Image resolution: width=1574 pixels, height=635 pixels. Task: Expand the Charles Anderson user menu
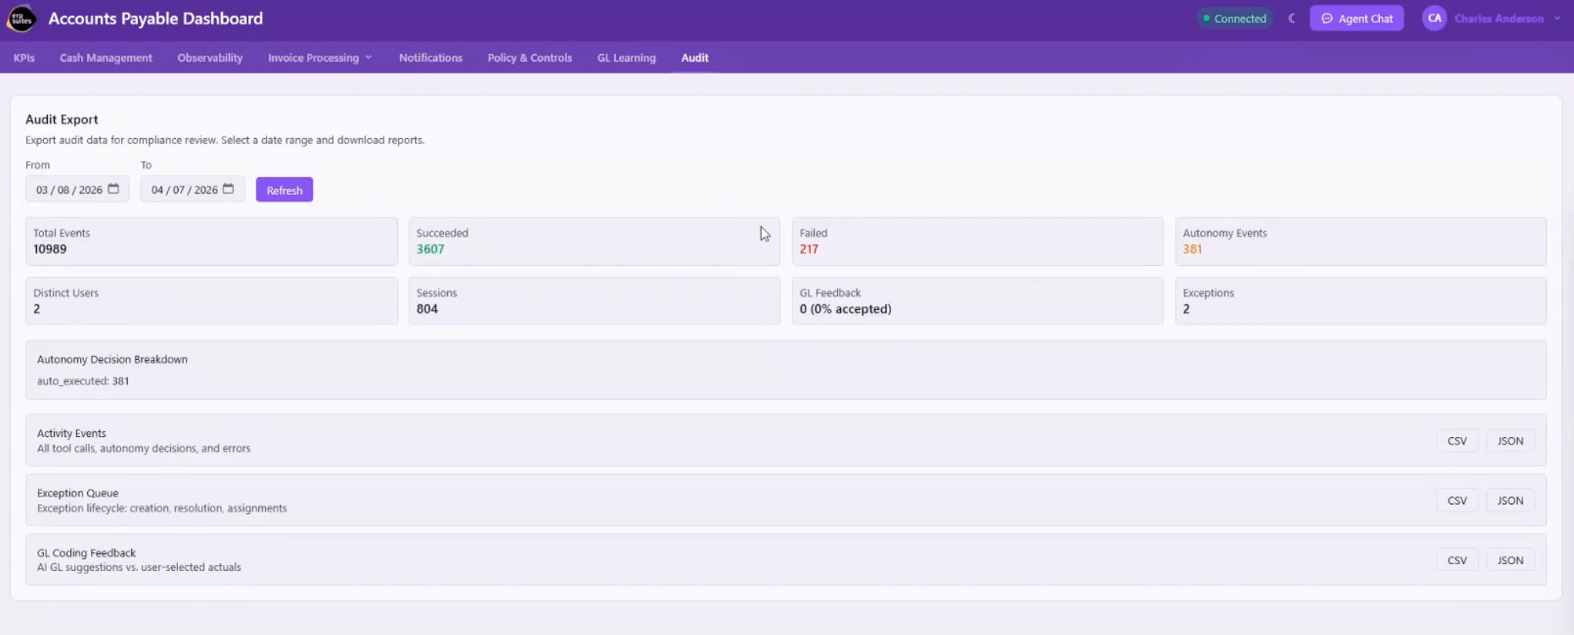1507,18
